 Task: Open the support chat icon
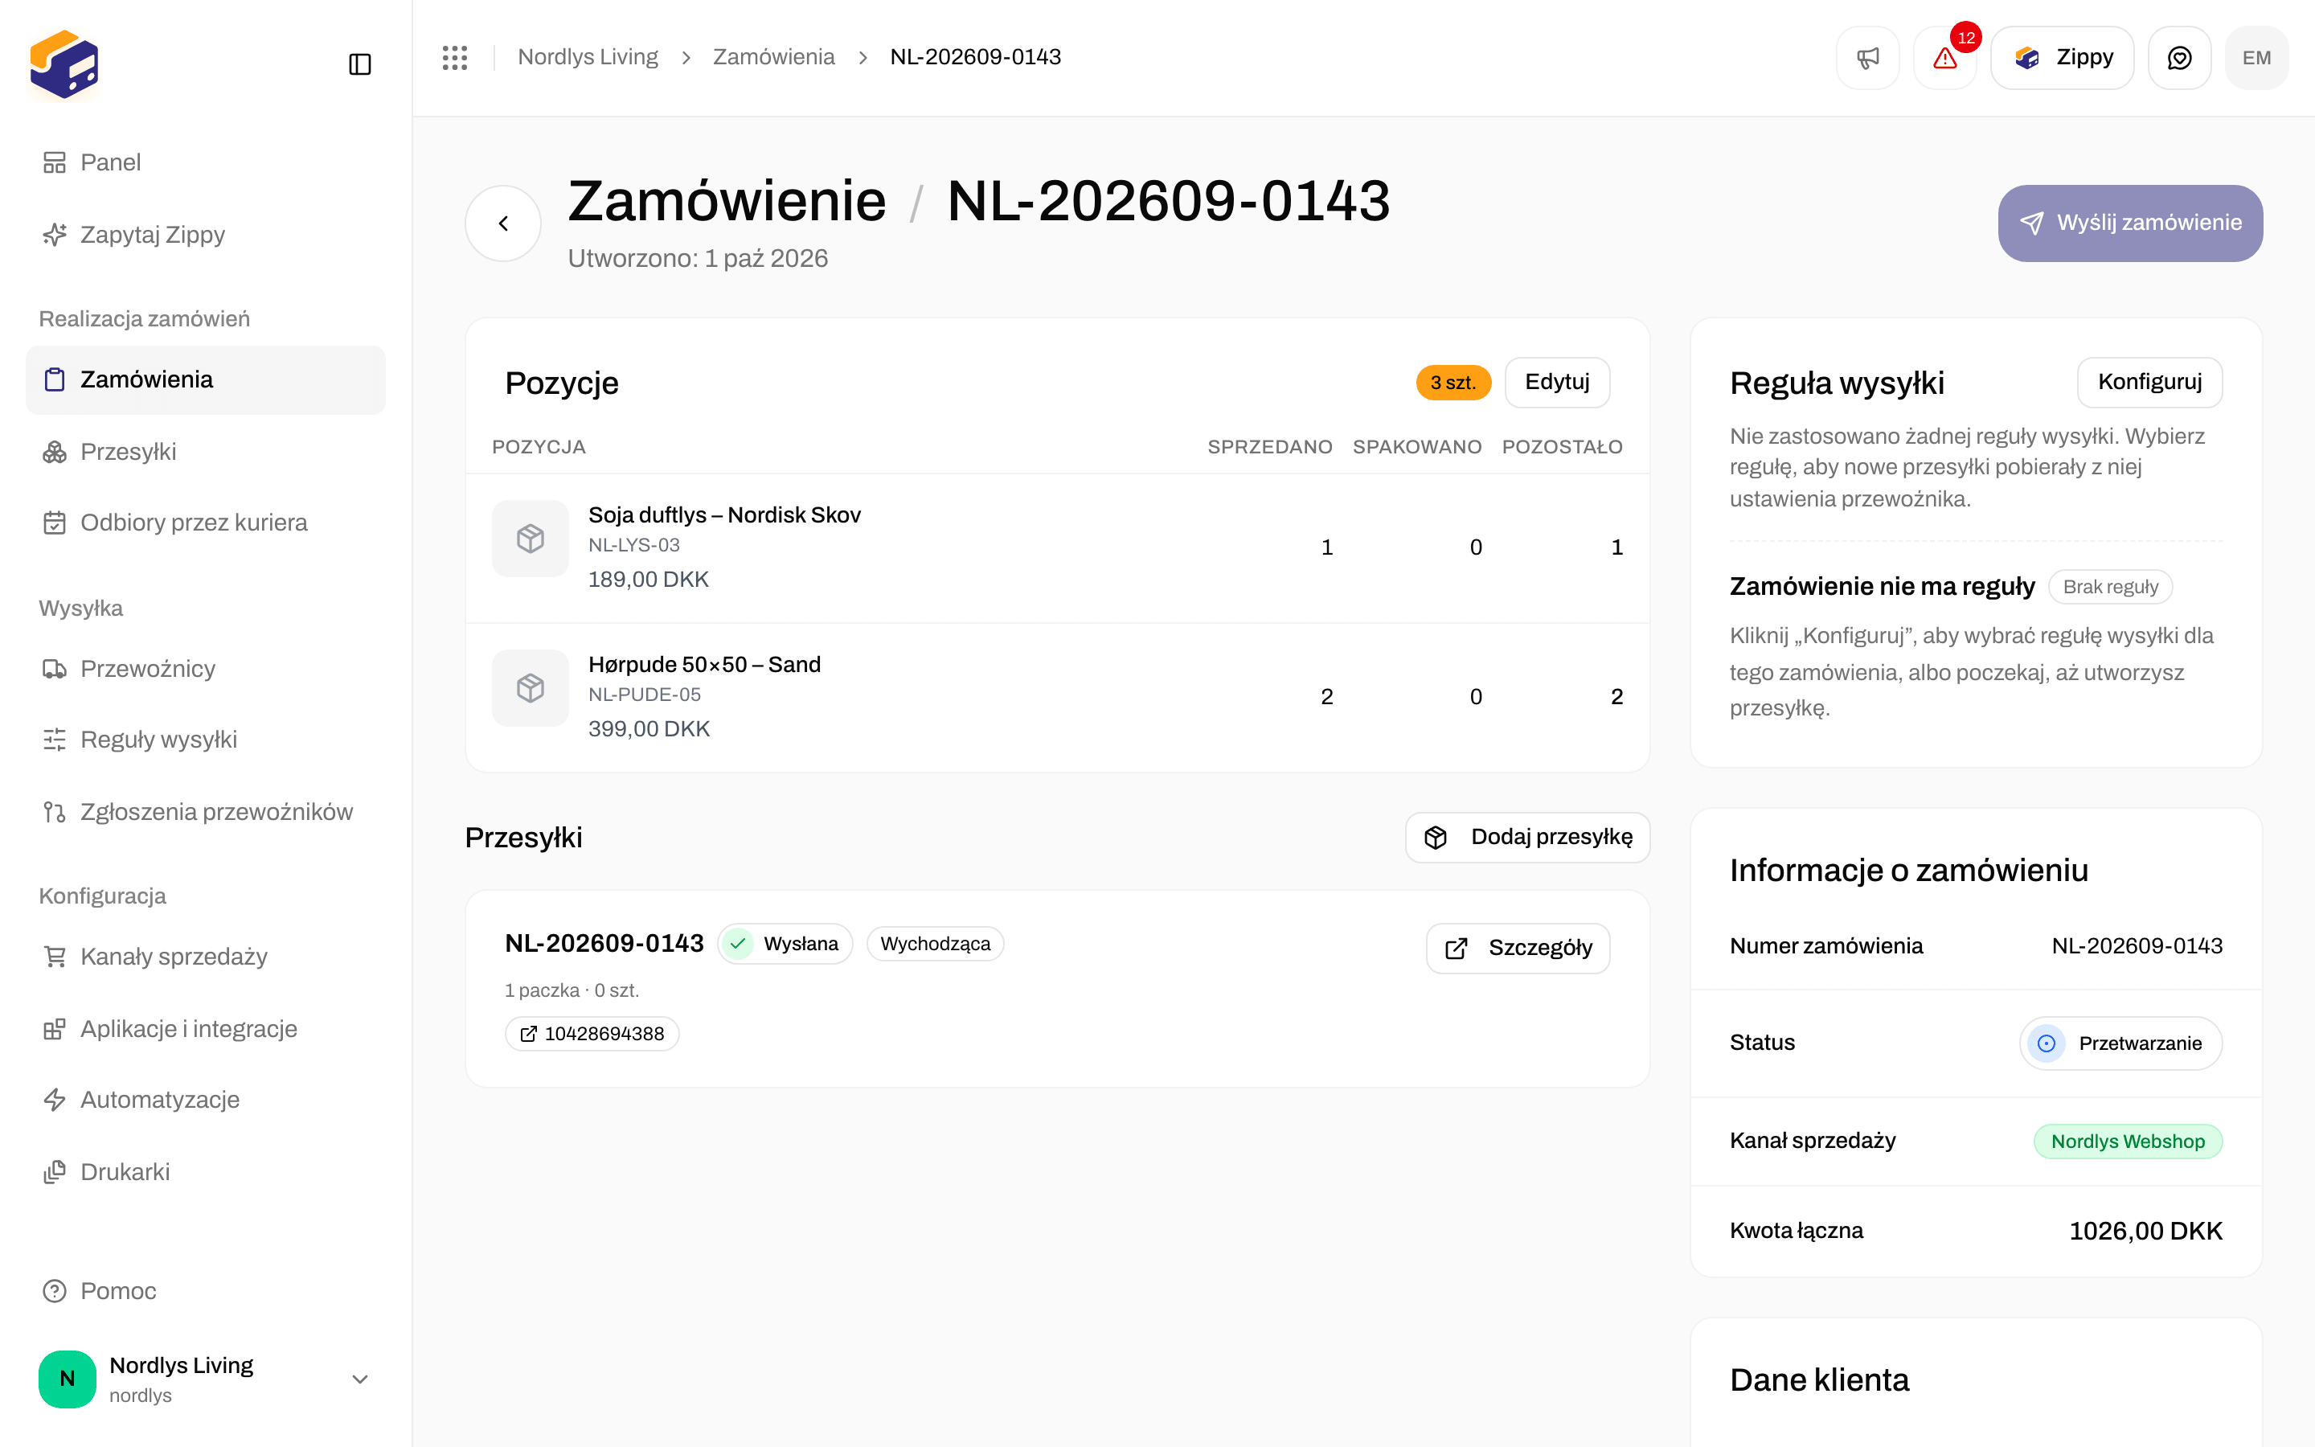[2179, 57]
